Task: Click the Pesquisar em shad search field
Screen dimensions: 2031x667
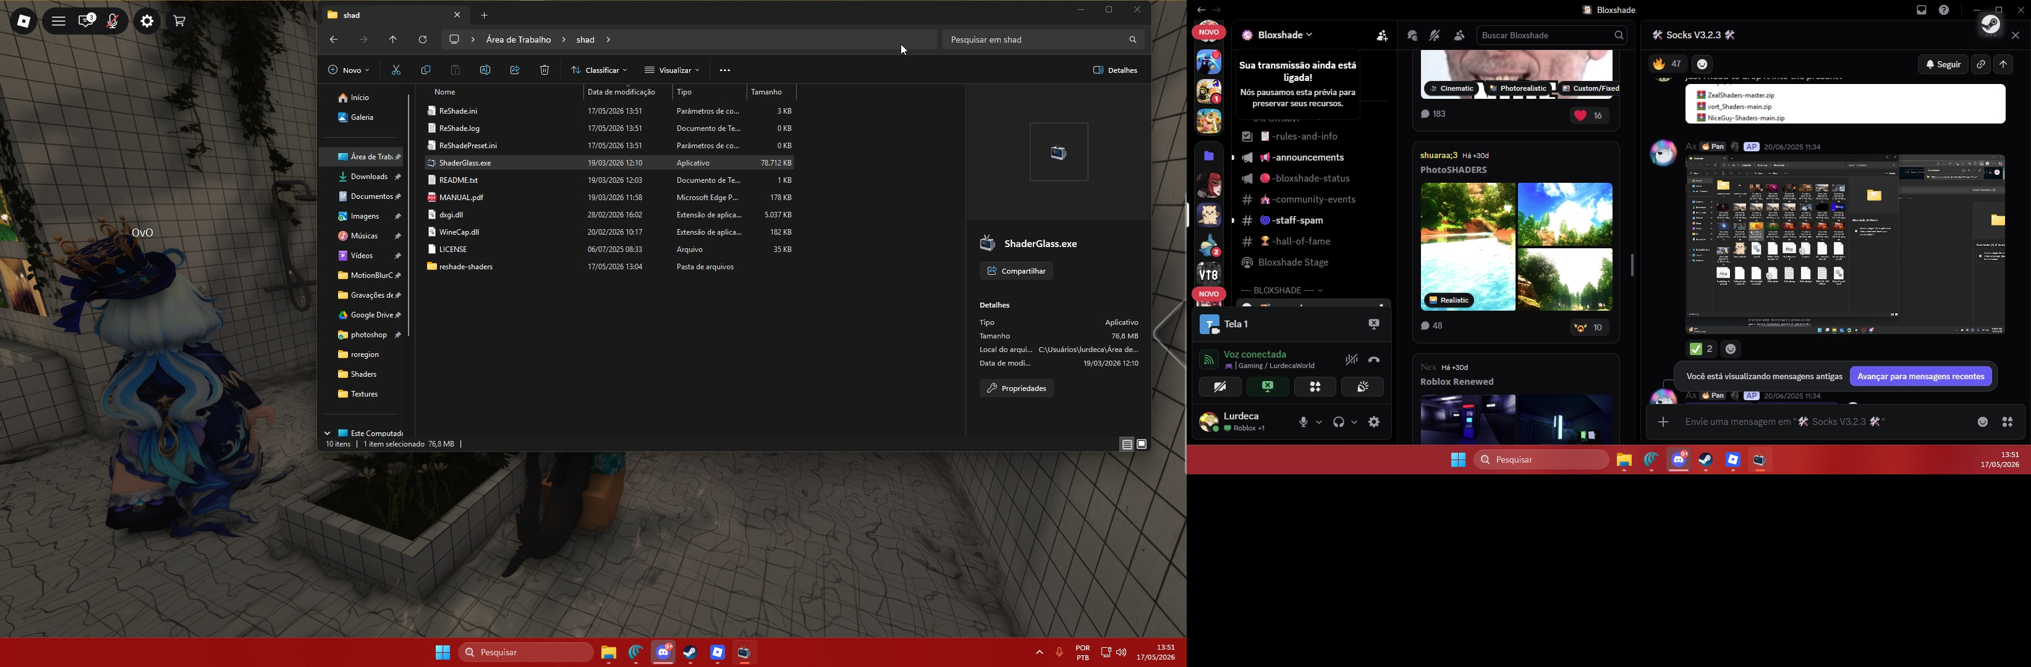Action: tap(1042, 40)
